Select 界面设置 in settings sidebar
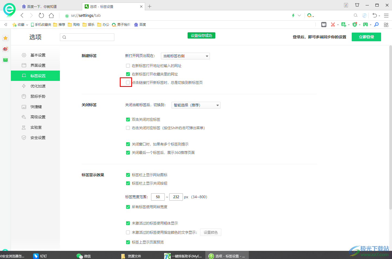392x259 pixels. point(35,65)
